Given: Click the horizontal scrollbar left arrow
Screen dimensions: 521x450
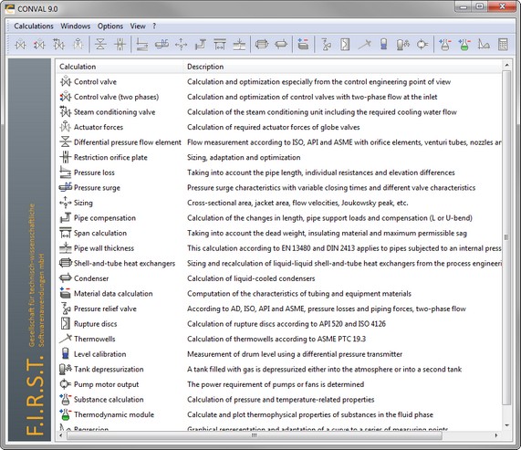Looking at the screenshot, I should (61, 435).
